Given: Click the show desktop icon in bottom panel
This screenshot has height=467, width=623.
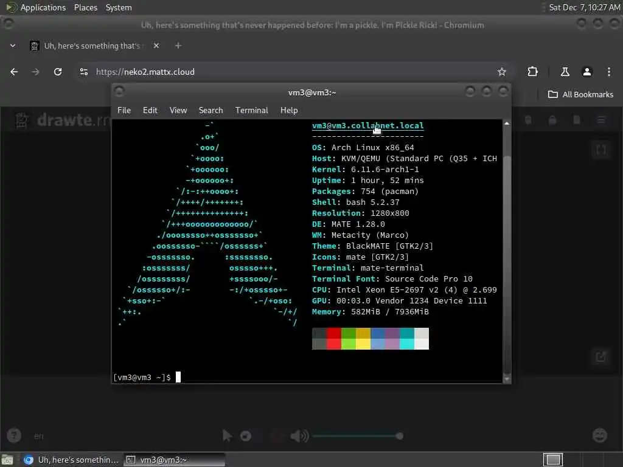Looking at the screenshot, I should 7,460.
